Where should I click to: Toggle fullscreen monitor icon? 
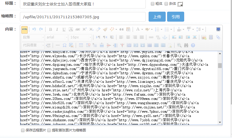pyautogui.click(x=218, y=29)
